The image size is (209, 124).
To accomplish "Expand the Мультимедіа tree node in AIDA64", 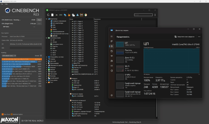I will coord(47,63).
